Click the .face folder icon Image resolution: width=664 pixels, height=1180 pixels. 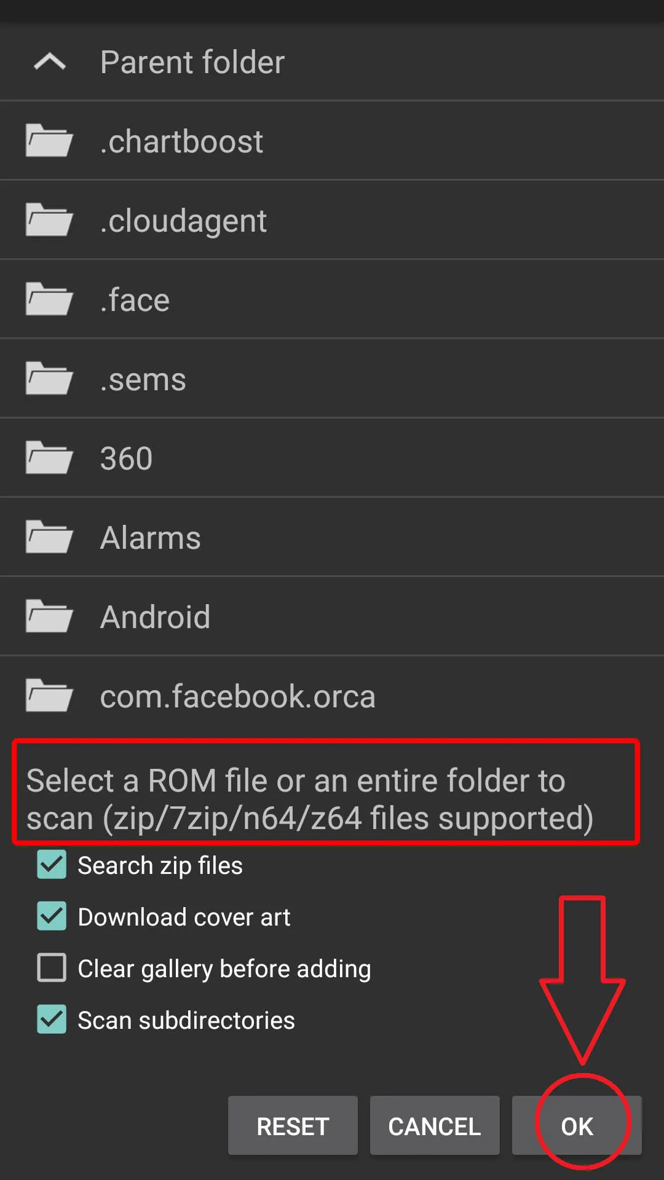[x=49, y=299]
